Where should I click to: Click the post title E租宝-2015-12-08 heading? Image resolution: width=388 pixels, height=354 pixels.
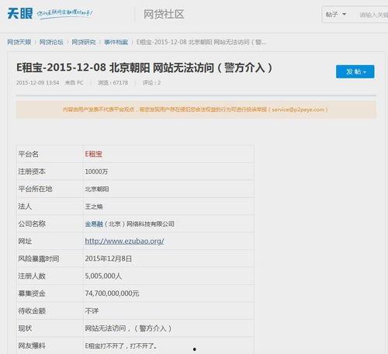144,68
